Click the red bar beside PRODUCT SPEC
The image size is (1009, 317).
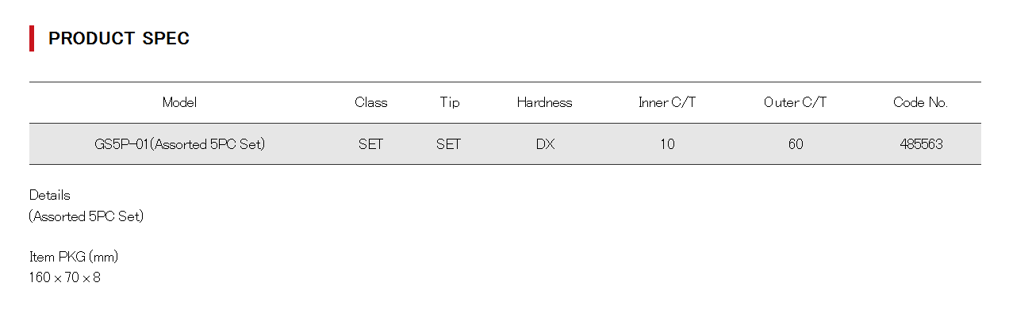[32, 39]
